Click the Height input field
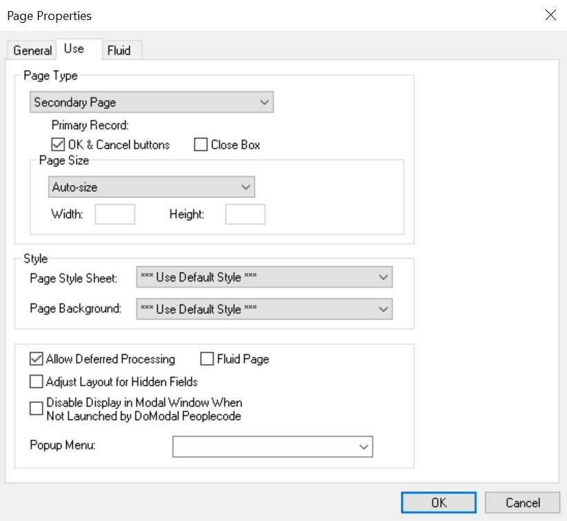Screen dimensions: 567x521 [245, 214]
